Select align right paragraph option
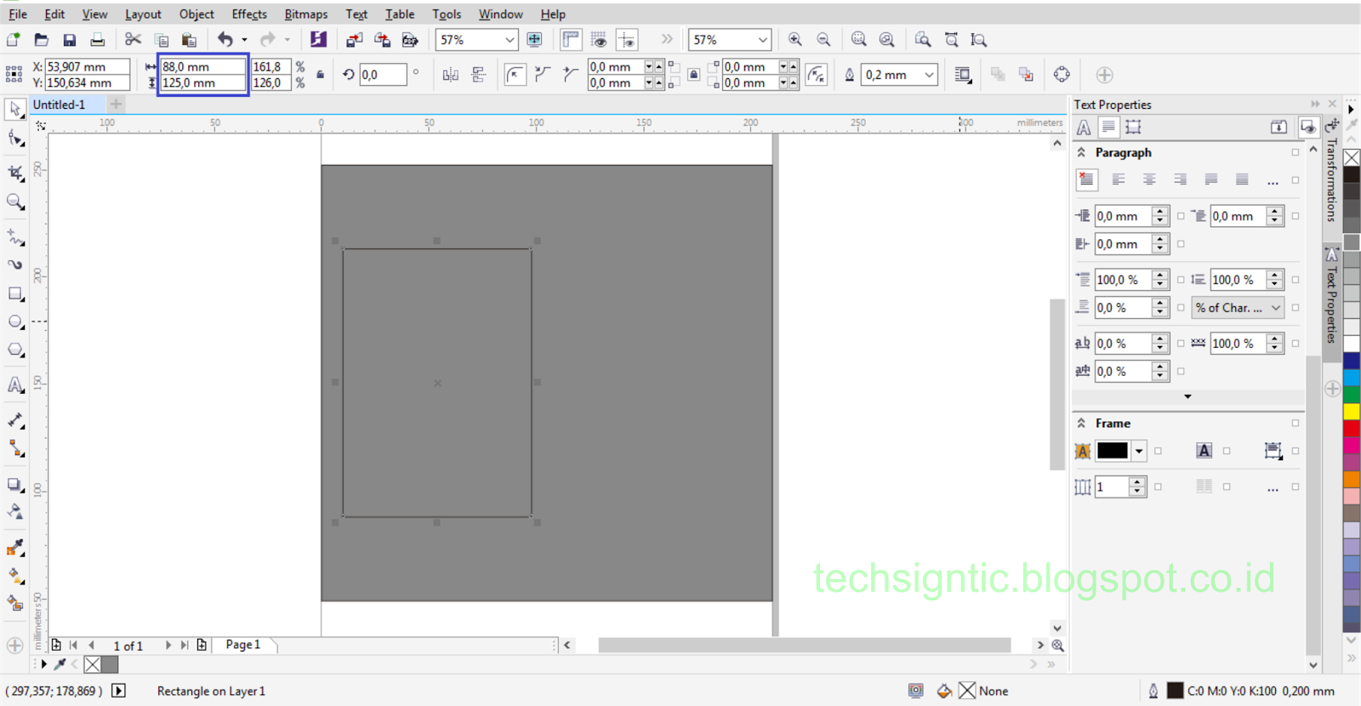This screenshot has width=1361, height=706. point(1180,179)
